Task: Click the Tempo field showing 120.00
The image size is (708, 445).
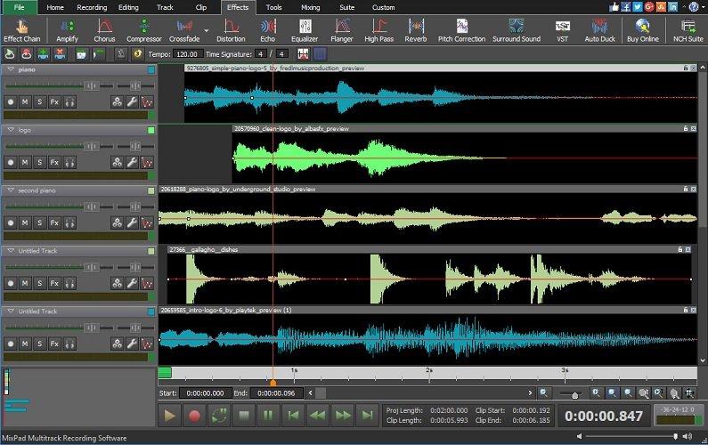Action: click(x=187, y=54)
